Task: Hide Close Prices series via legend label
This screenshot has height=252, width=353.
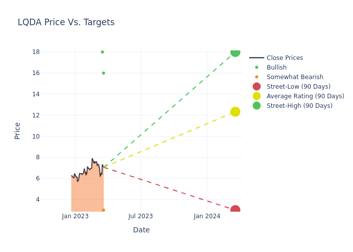Action: (x=284, y=58)
